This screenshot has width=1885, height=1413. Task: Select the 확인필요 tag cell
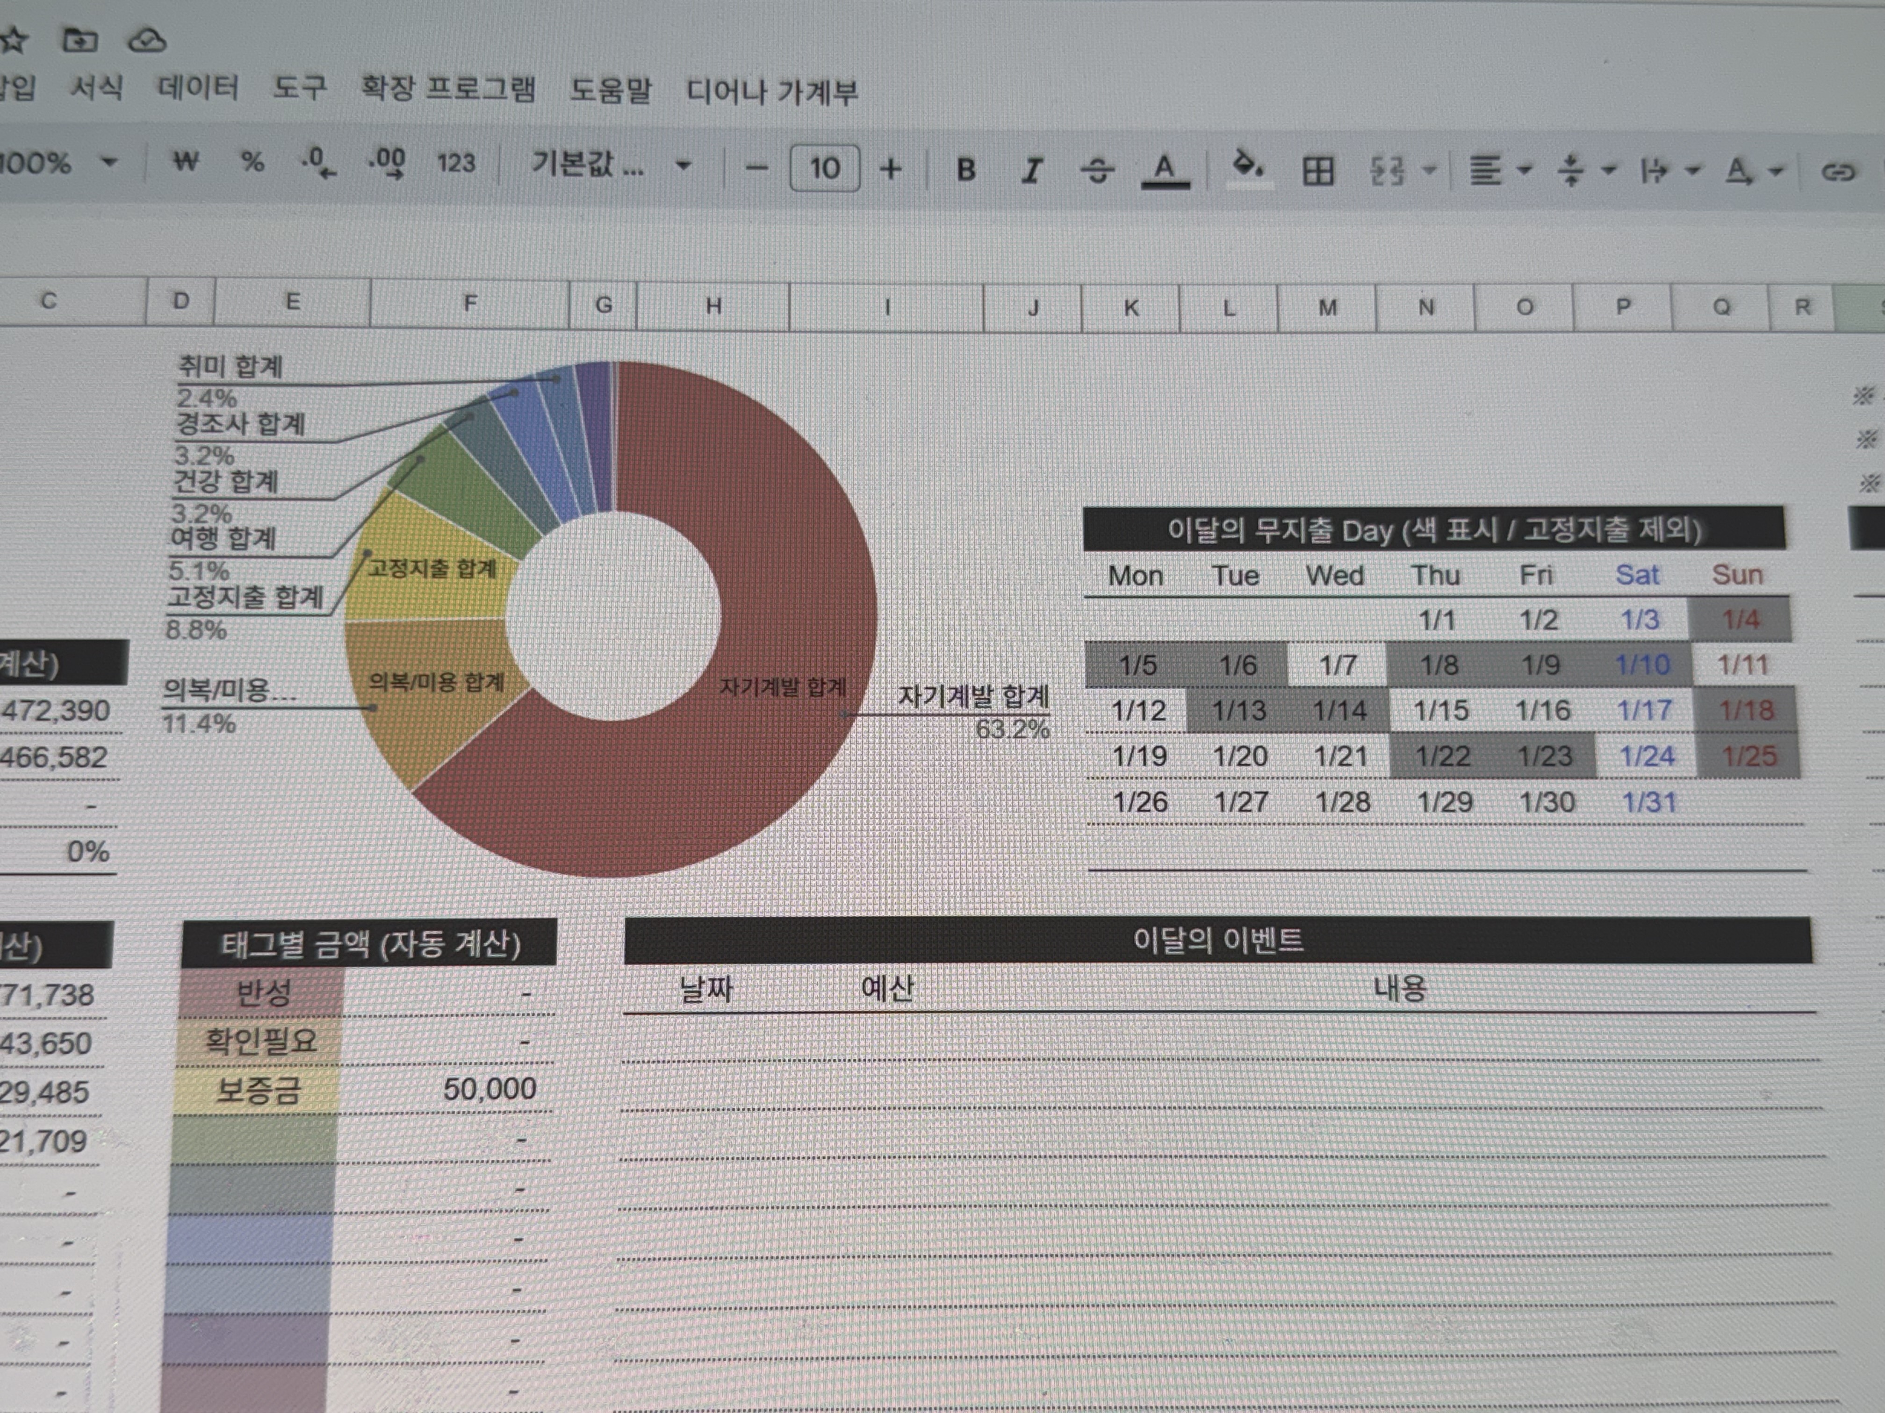point(260,1041)
